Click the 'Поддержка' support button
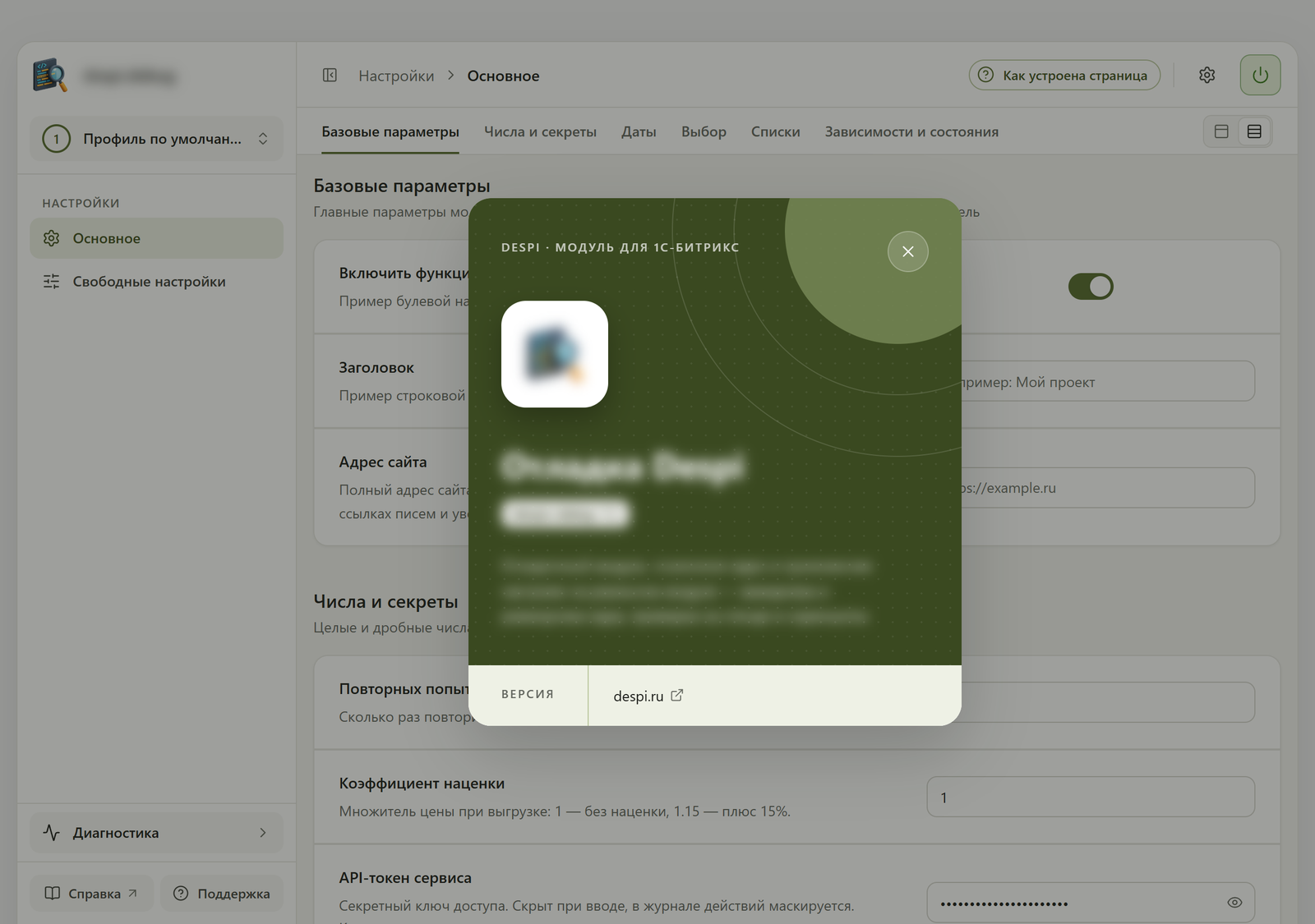 tap(222, 894)
